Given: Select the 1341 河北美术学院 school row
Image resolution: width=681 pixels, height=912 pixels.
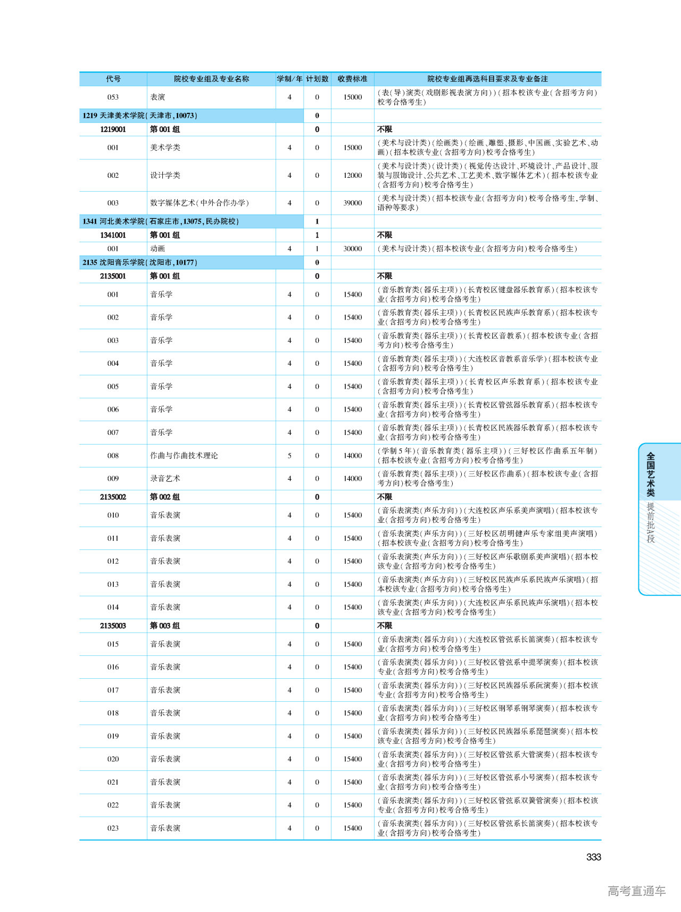Looking at the screenshot, I should click(161, 221).
